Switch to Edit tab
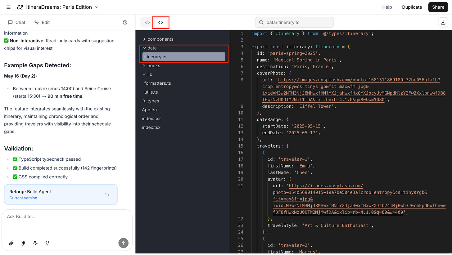The height and width of the screenshot is (255, 452). coord(42,22)
